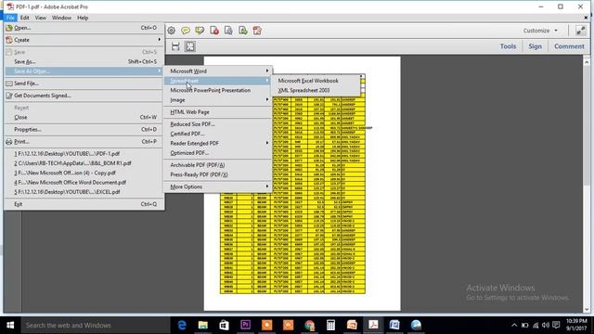
Task: Switch to Adobe Premiere Pro on the taskbar
Action: point(245,325)
